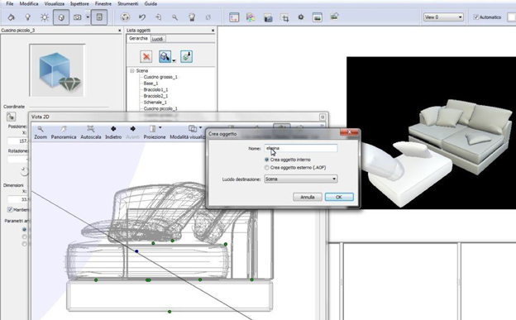The image size is (516, 320).
Task: Click the undo arrow toolbar icon
Action: (x=142, y=17)
